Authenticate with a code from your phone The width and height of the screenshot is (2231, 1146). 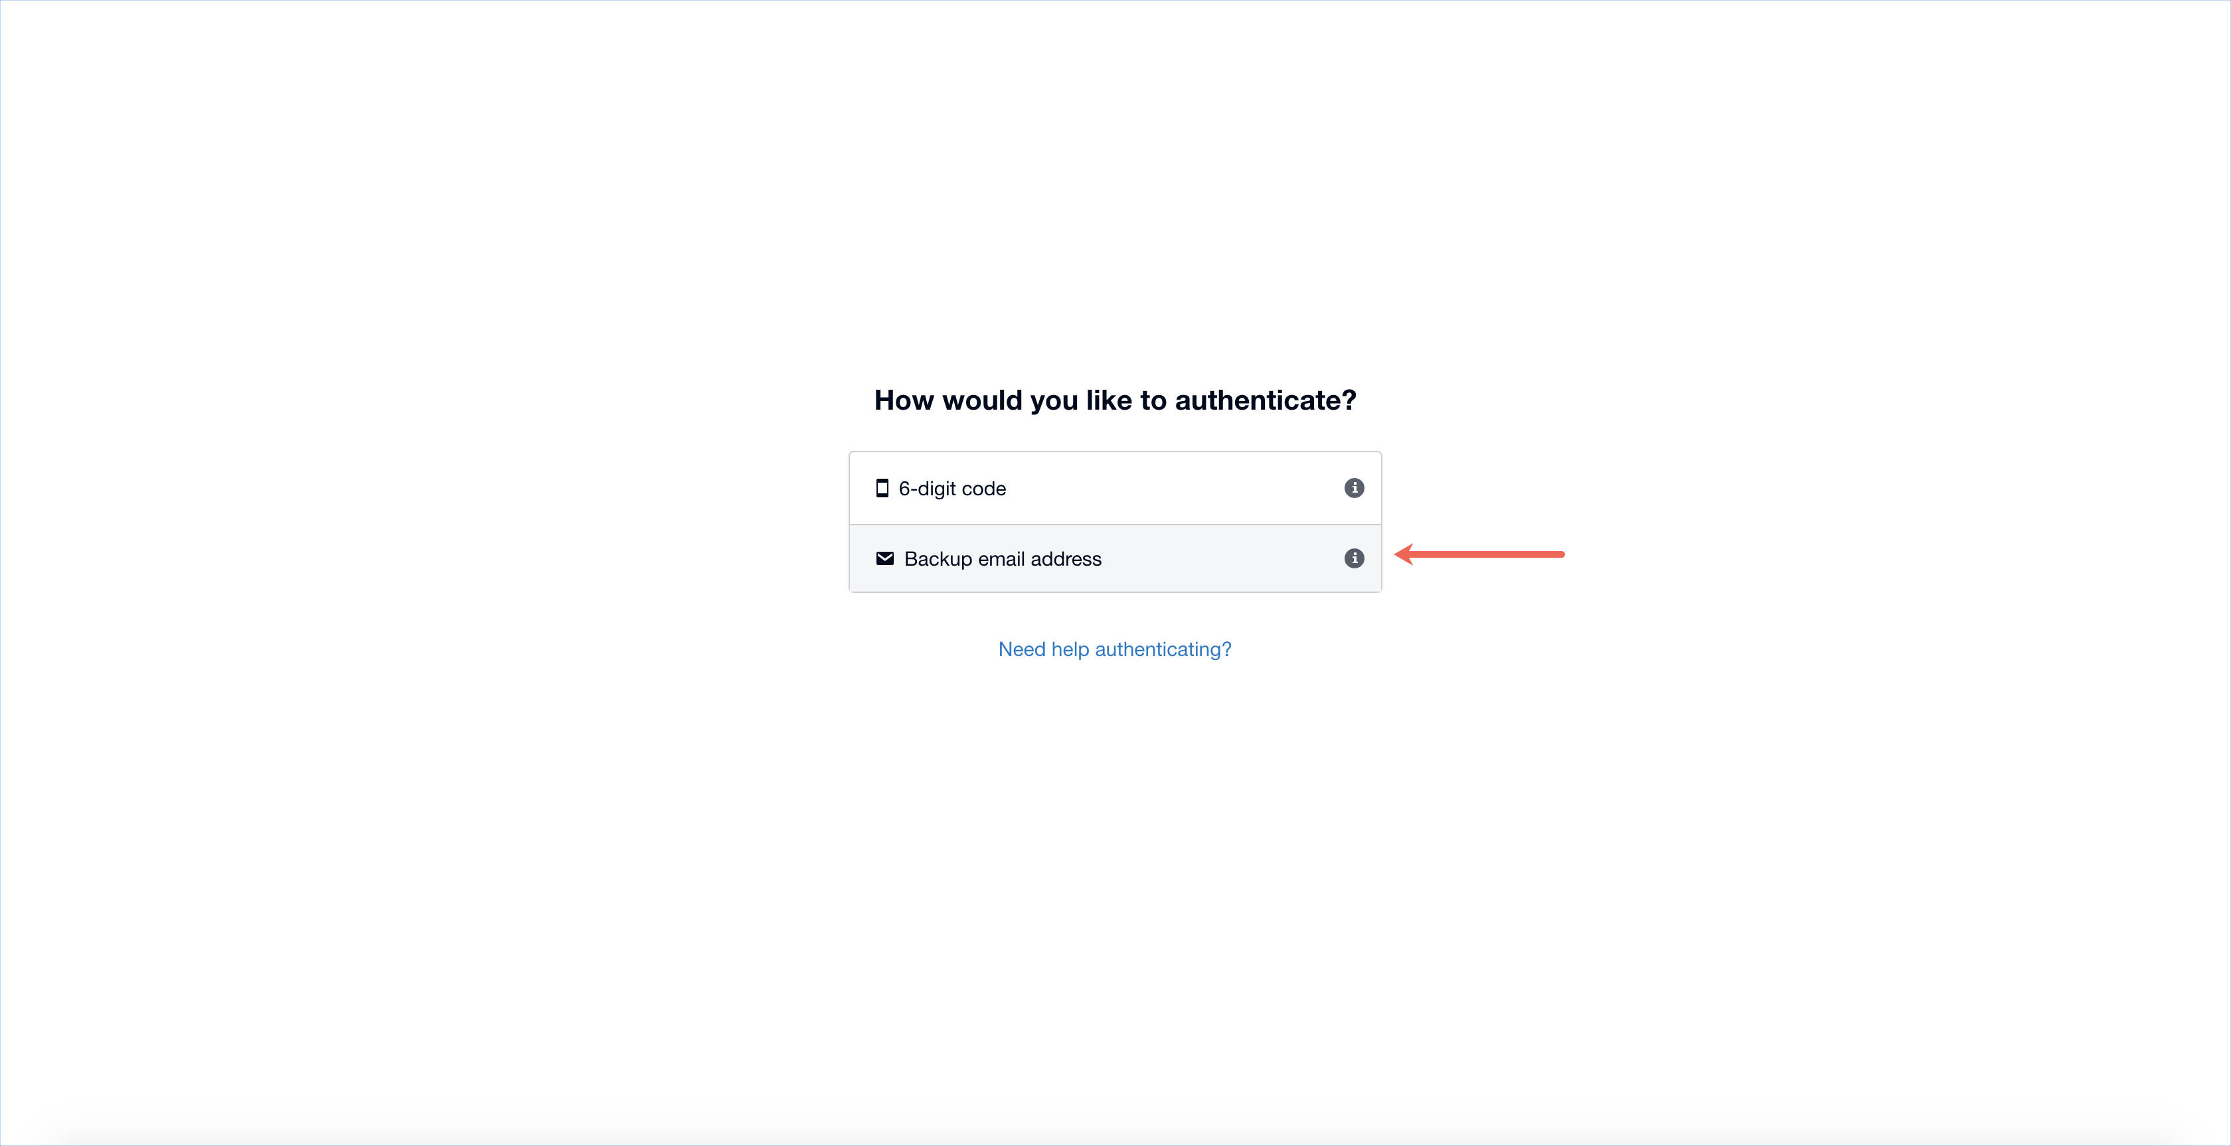(1115, 489)
